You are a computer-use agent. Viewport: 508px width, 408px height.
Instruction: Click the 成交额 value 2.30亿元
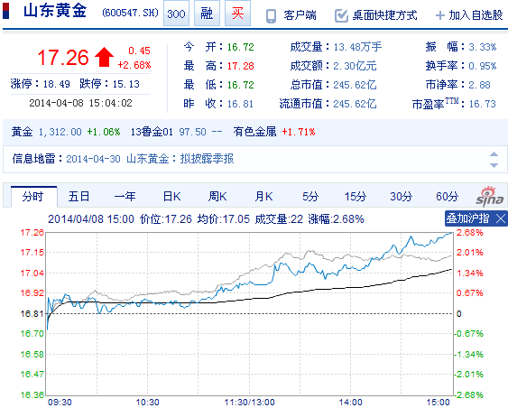(x=355, y=66)
